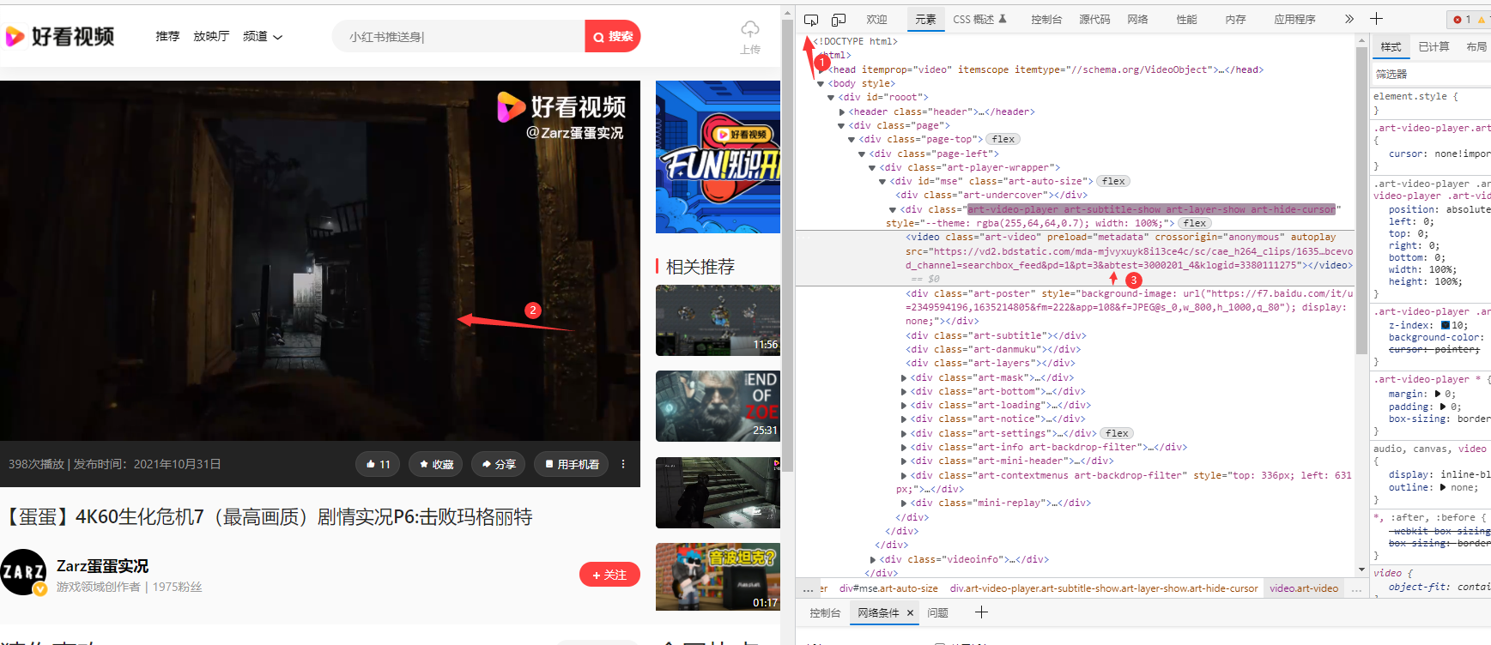Click the 分享 share button

(498, 464)
